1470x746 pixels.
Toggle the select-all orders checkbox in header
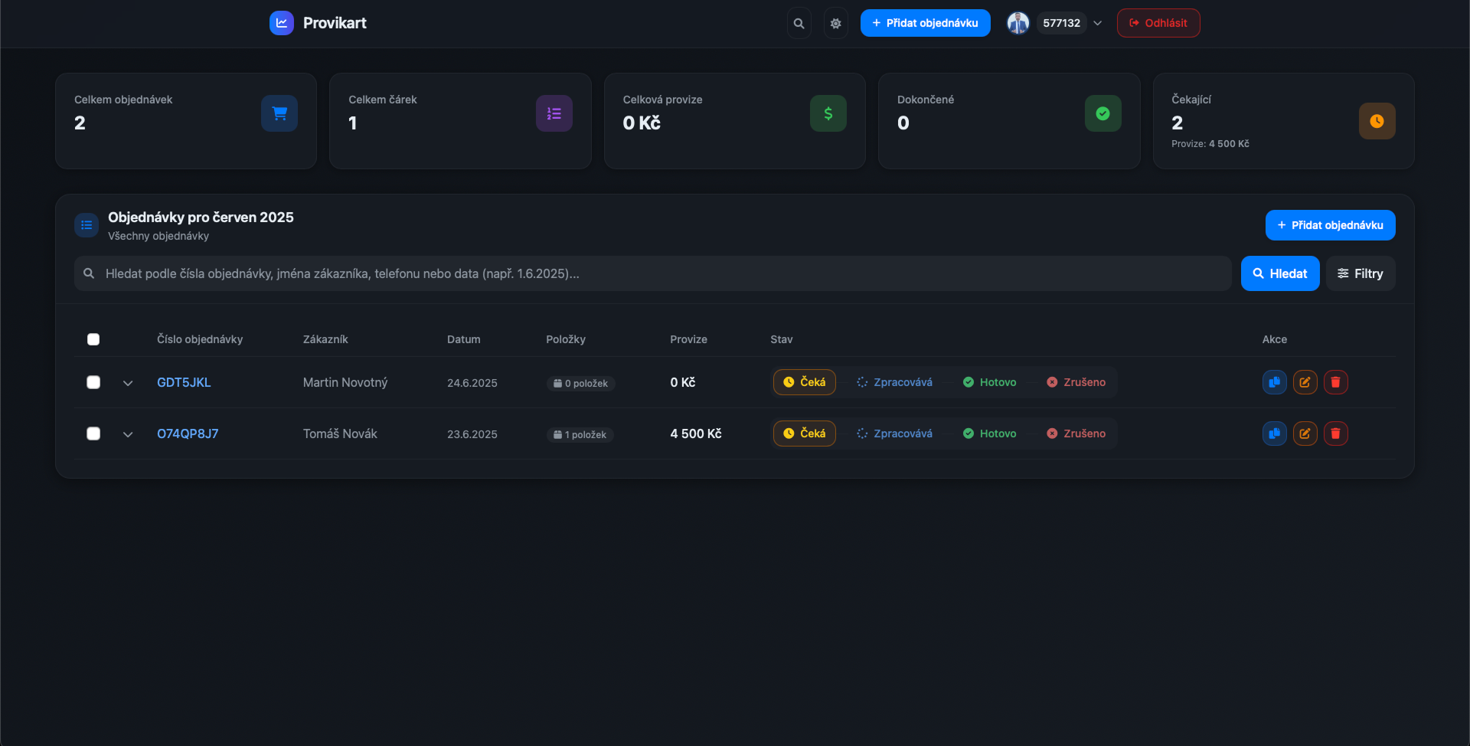point(93,339)
